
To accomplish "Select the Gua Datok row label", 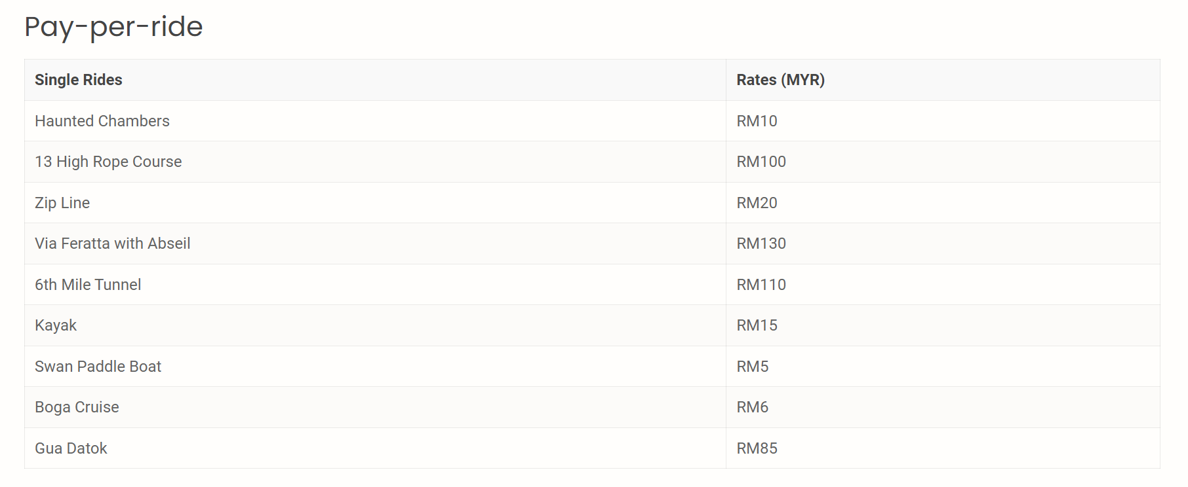I will coord(71,448).
